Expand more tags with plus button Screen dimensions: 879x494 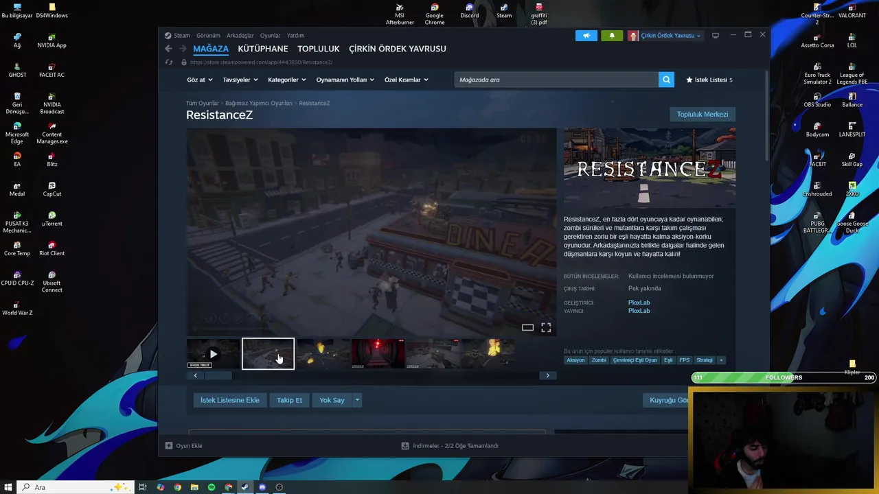(721, 360)
